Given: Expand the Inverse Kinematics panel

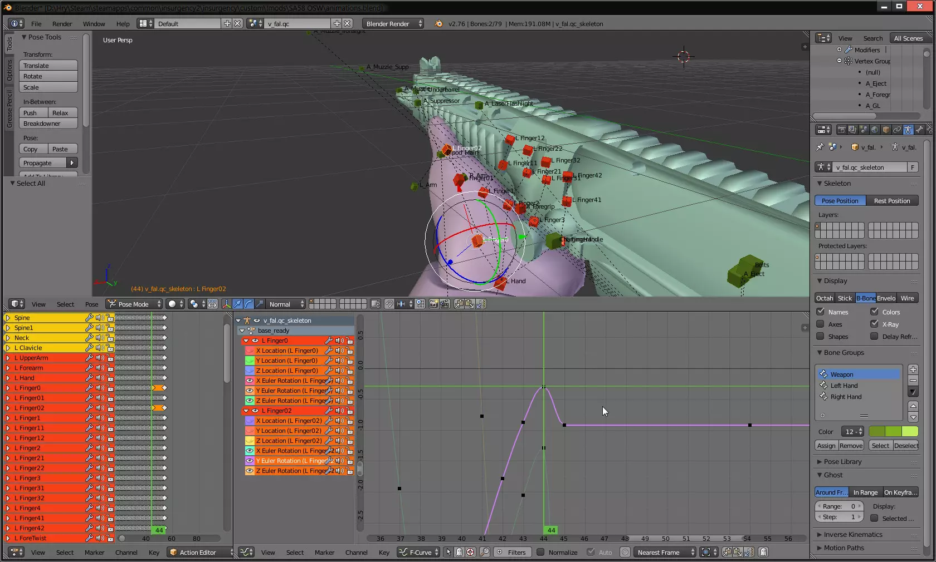Looking at the screenshot, I should [x=852, y=535].
